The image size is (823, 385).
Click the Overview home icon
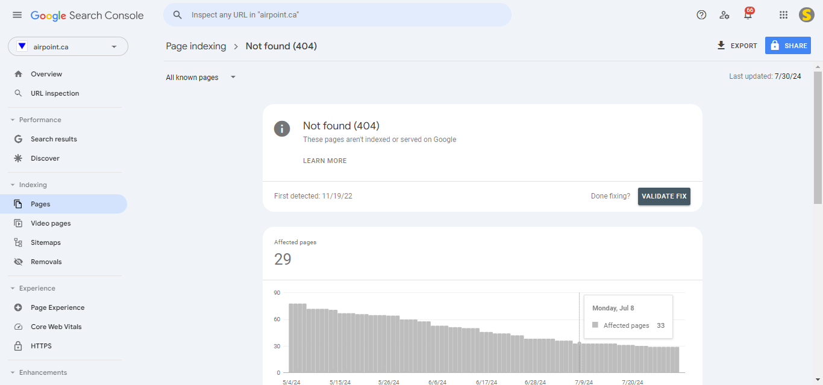[18, 74]
